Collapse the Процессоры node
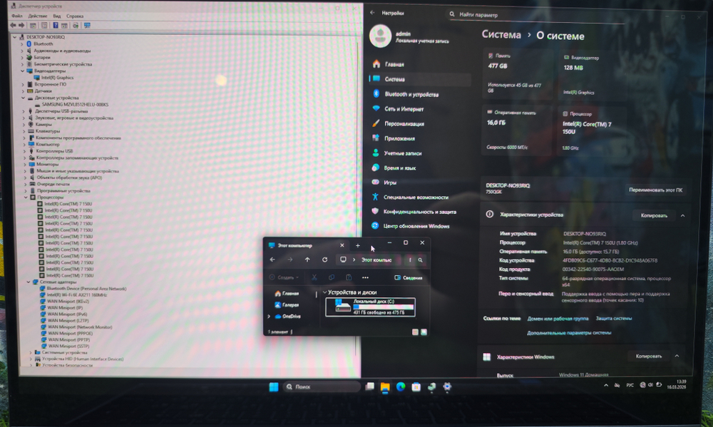 point(26,197)
